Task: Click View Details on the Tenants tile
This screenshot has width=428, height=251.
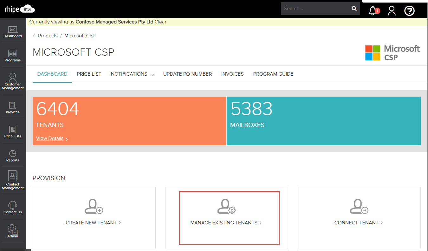Action: click(x=49, y=138)
